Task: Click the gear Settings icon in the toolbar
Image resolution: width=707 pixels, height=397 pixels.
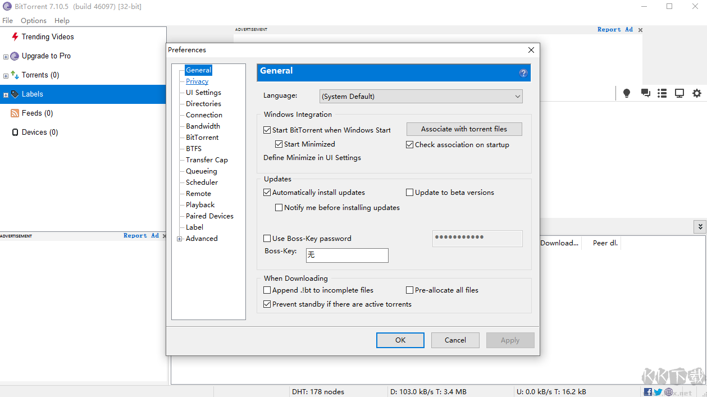Action: (696, 93)
